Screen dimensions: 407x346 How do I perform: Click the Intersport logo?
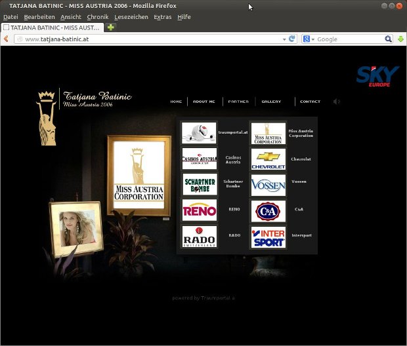(268, 237)
